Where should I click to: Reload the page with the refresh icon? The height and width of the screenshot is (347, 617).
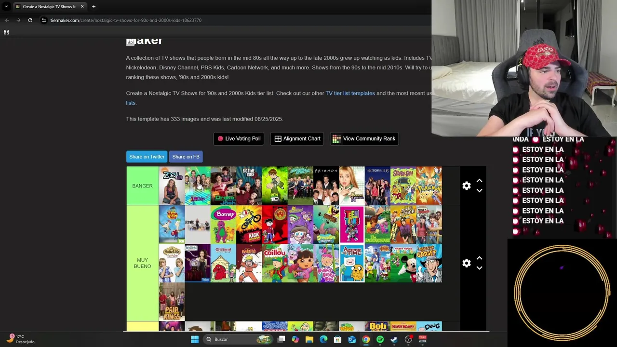pos(30,20)
